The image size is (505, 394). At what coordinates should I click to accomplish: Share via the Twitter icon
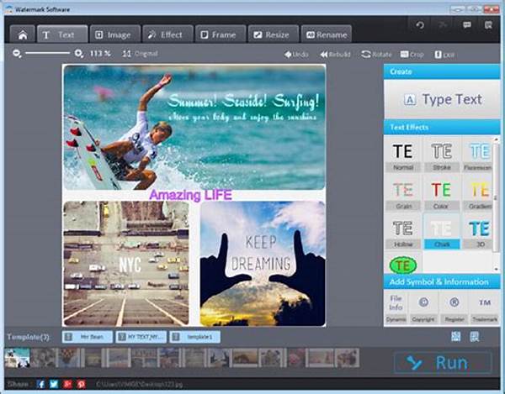54,383
